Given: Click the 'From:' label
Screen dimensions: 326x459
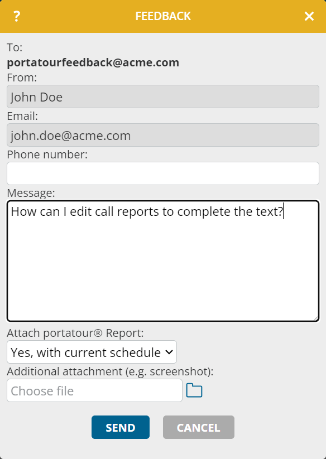Looking at the screenshot, I should click(x=22, y=78).
